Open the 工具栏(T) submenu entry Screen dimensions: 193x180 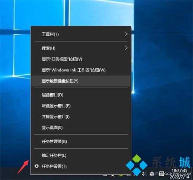[81, 34]
